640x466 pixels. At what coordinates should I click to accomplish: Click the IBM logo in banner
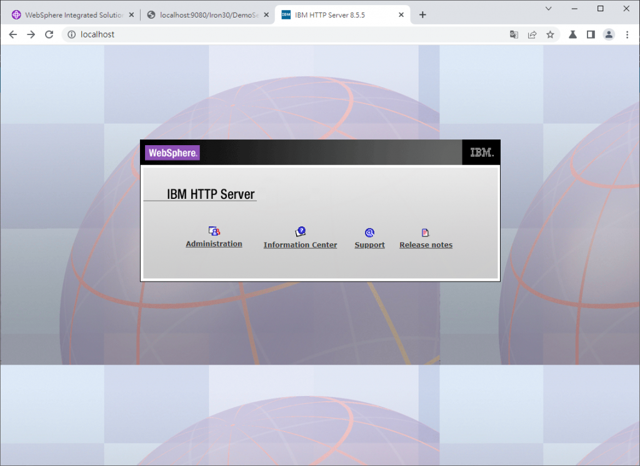(482, 153)
